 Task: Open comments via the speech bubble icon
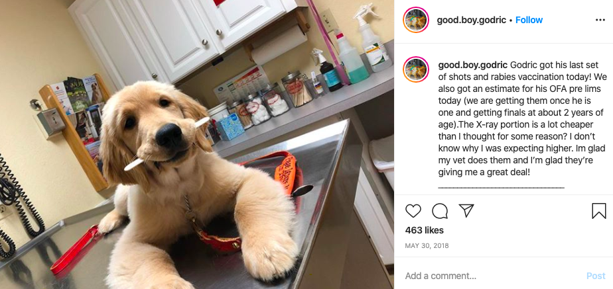pos(439,211)
